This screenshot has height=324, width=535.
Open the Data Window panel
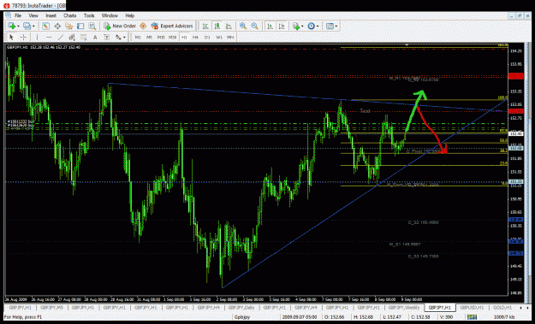click(57, 26)
